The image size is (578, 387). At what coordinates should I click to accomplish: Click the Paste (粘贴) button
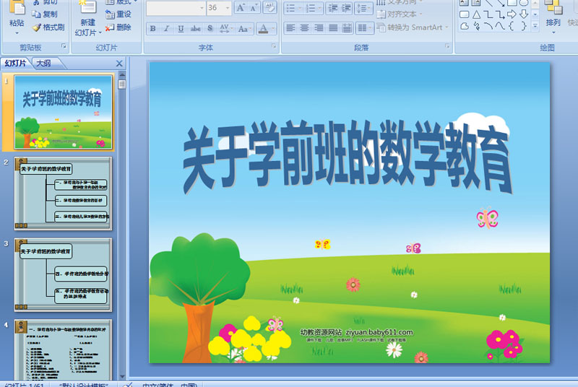pos(17,17)
